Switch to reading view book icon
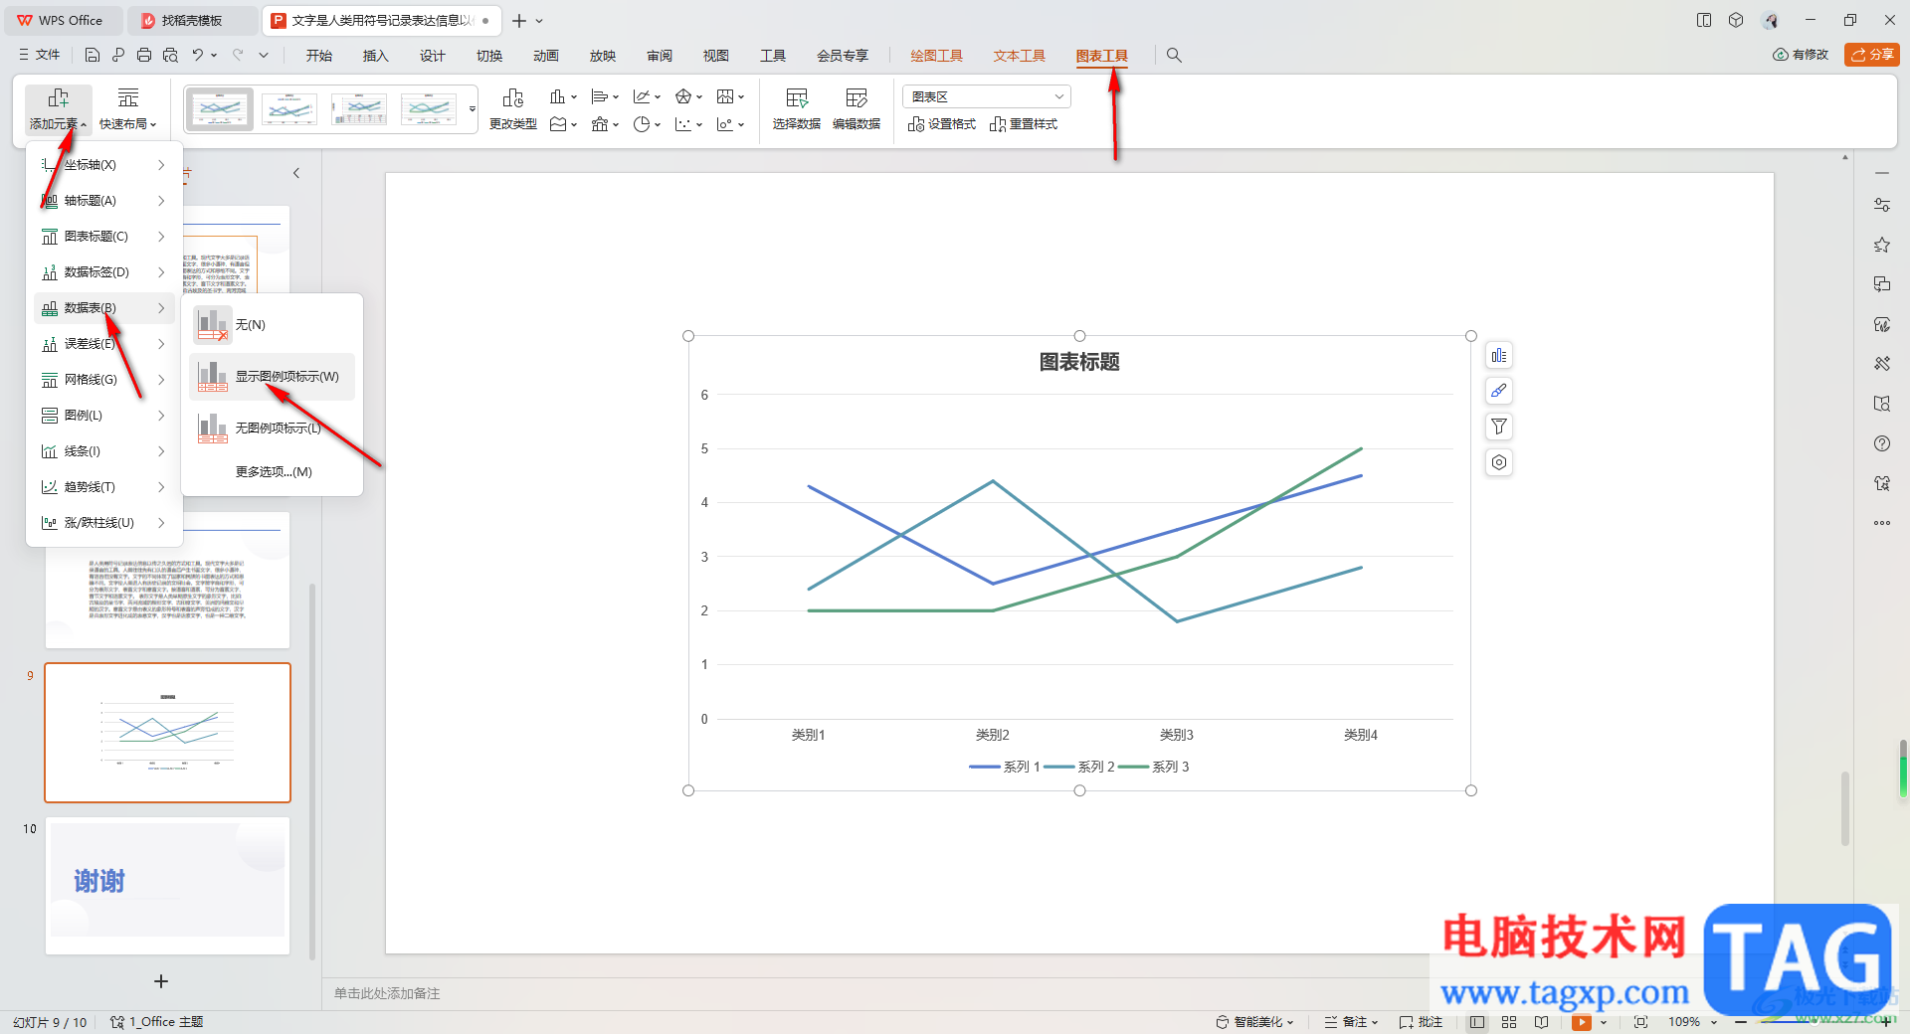Screen dimensions: 1910x1034 point(1541,1022)
